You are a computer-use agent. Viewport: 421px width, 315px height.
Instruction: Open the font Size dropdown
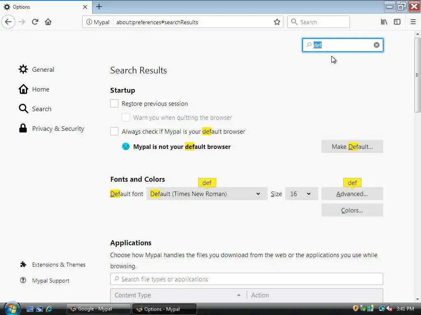(301, 194)
